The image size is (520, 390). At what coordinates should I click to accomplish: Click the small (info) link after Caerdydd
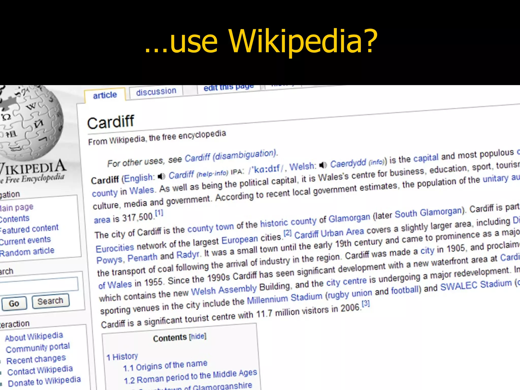point(376,162)
